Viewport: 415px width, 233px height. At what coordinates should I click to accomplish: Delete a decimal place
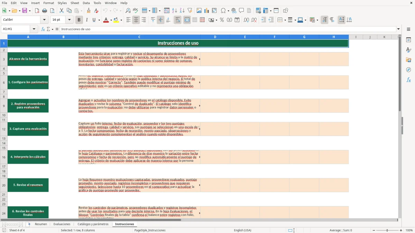[x=254, y=20]
